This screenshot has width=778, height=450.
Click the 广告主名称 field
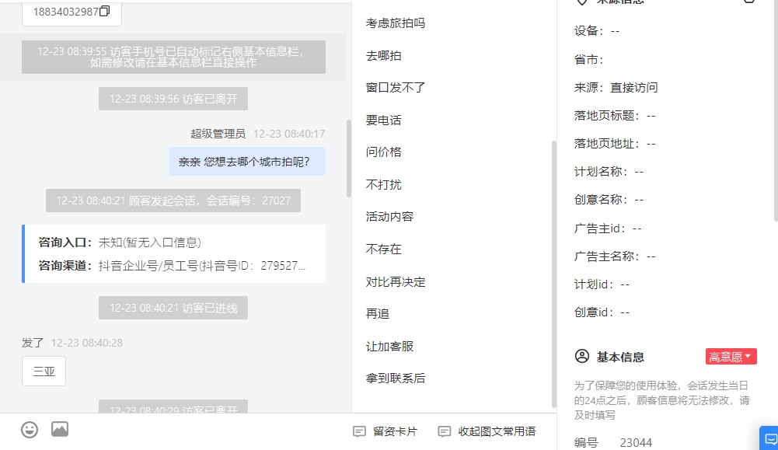[x=615, y=256]
